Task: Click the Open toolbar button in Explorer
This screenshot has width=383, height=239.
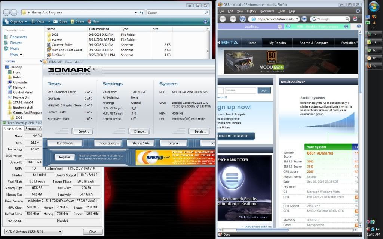Action: 60,21
